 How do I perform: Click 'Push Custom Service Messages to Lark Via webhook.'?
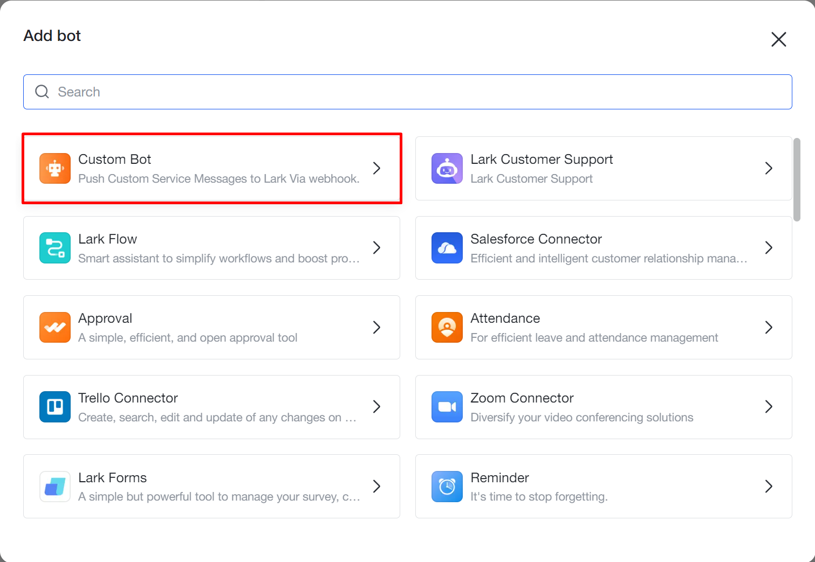pyautogui.click(x=219, y=179)
